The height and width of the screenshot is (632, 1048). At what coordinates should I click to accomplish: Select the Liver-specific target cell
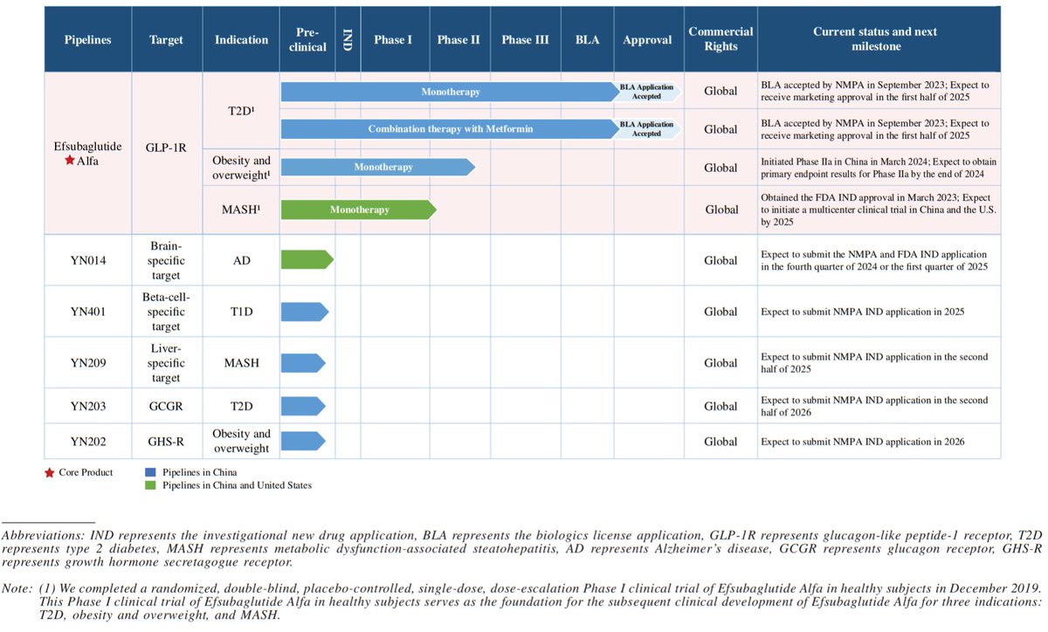click(168, 363)
